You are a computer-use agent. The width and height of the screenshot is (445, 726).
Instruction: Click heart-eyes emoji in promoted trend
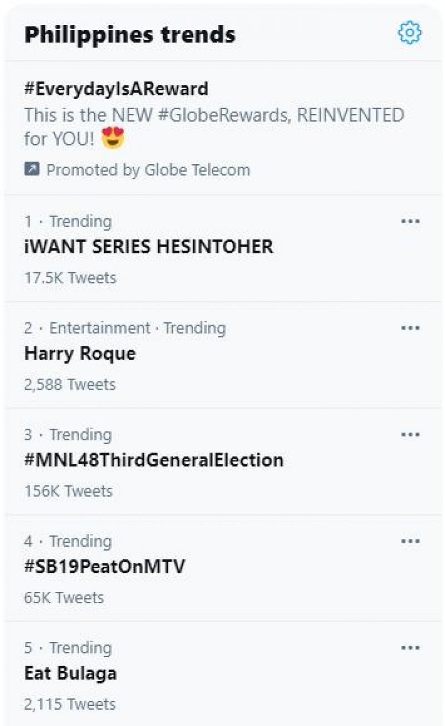[x=113, y=138]
